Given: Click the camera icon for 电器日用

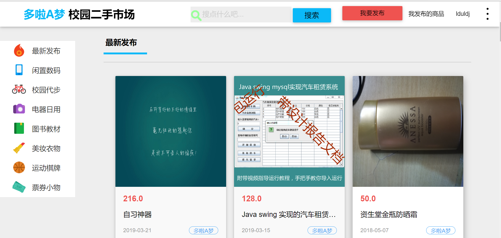Looking at the screenshot, I should tap(19, 109).
